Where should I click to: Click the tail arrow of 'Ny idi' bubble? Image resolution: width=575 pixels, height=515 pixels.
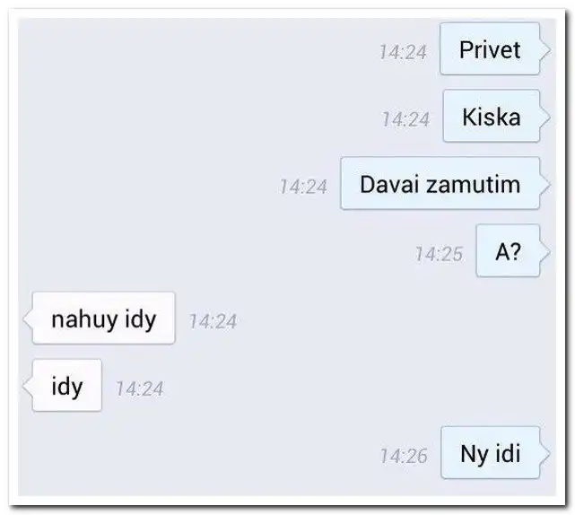point(545,453)
